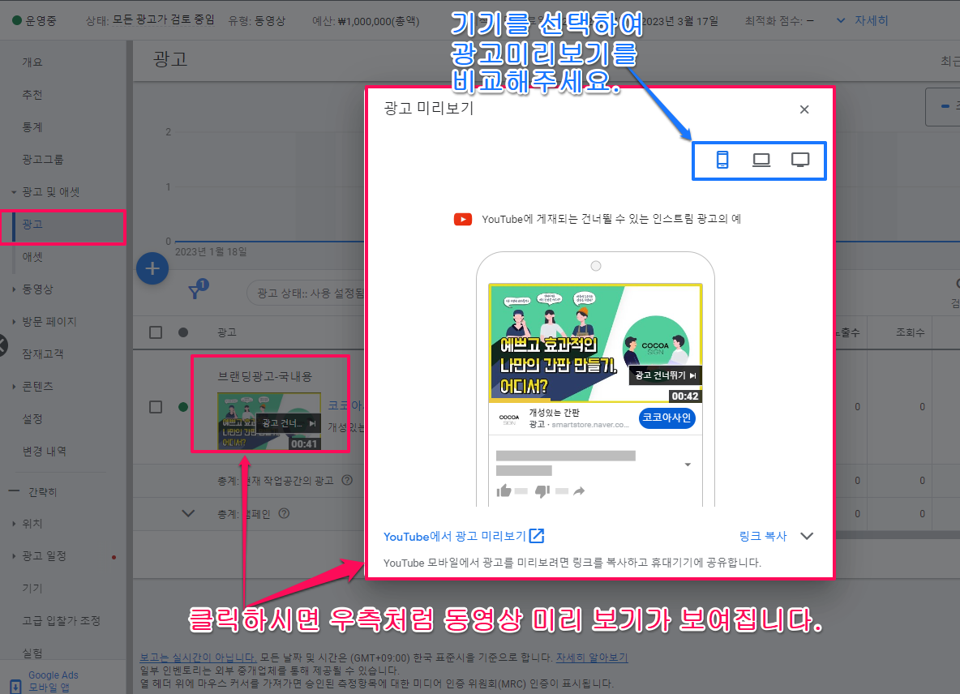Viewport: 960px width, 694px height.
Task: Open 고급 입찰가 조정 in the sidebar
Action: [x=62, y=620]
